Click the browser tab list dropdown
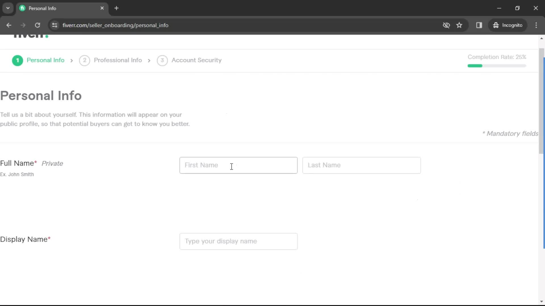The height and width of the screenshot is (306, 545). click(x=8, y=8)
